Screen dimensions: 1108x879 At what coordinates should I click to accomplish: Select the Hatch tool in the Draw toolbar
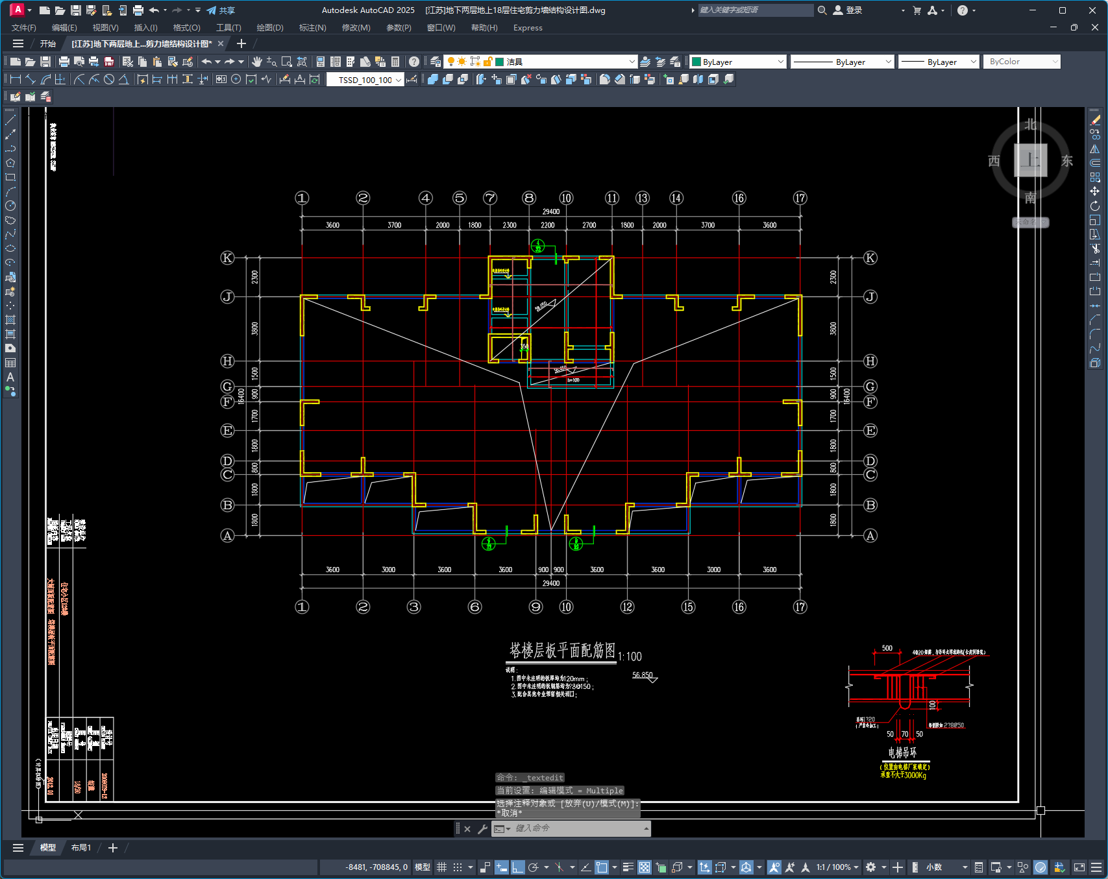10,320
